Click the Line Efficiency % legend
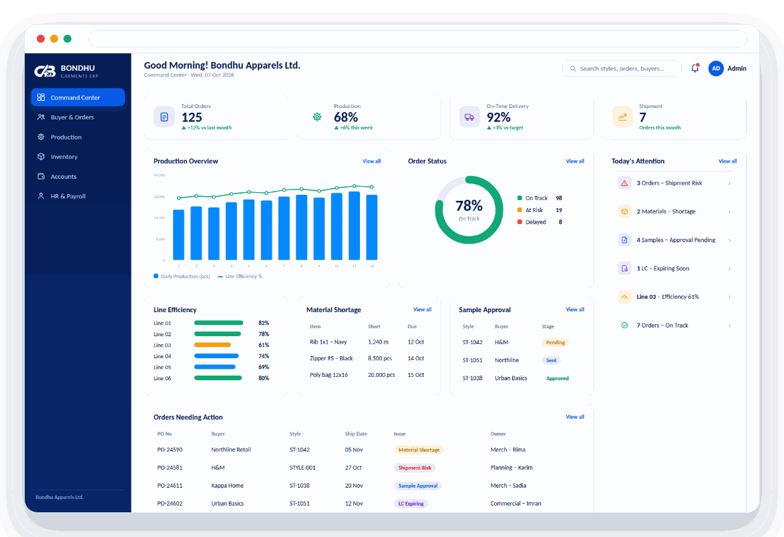This screenshot has height=537, width=784. [240, 276]
